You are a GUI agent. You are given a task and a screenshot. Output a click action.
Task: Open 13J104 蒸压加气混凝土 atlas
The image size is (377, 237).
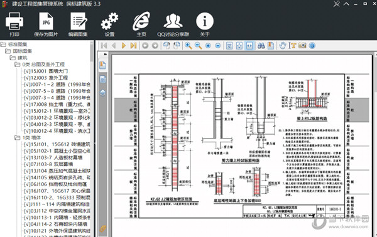[x=57, y=171]
